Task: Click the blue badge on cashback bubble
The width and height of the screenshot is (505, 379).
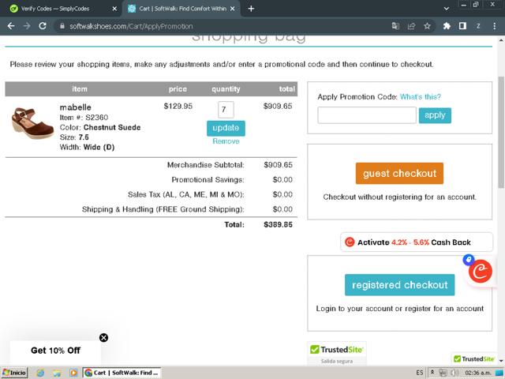Action: click(x=469, y=260)
